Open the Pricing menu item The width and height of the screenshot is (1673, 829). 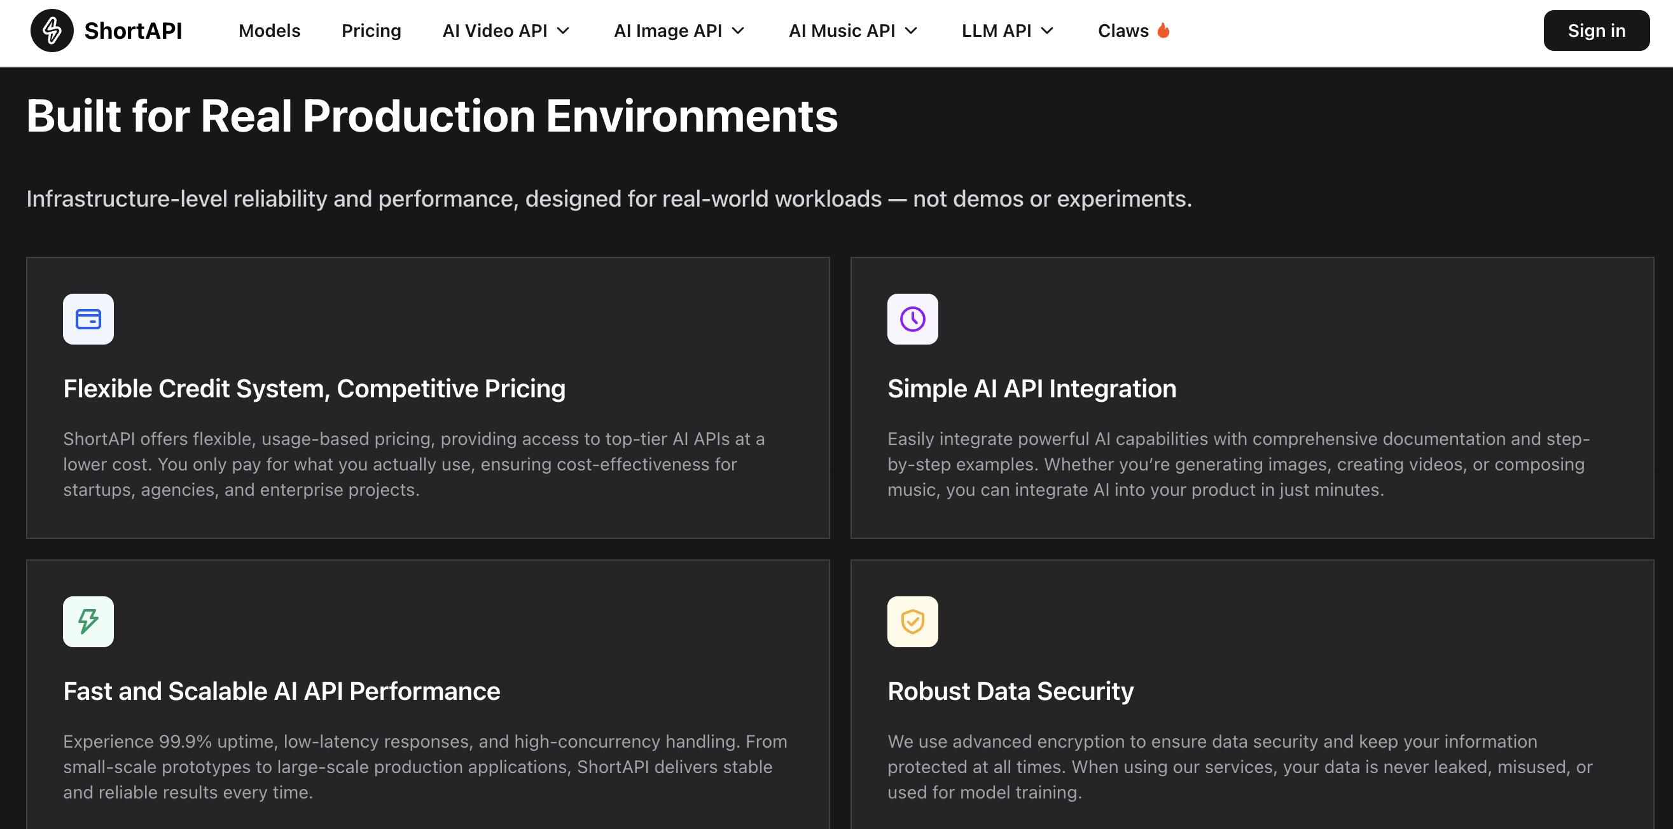[x=371, y=31]
